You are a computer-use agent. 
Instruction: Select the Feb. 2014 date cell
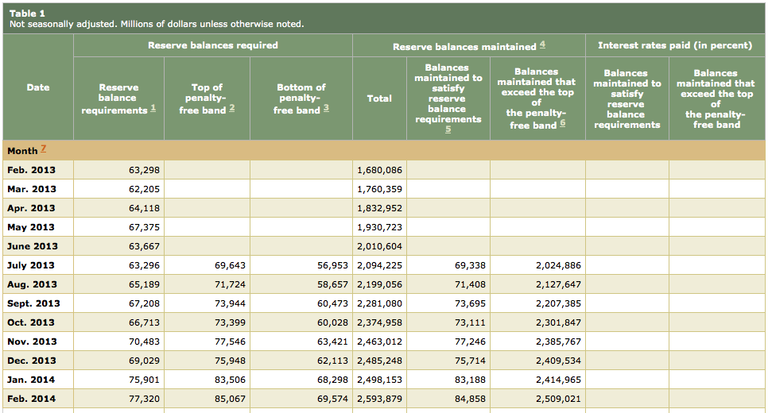pyautogui.click(x=38, y=399)
